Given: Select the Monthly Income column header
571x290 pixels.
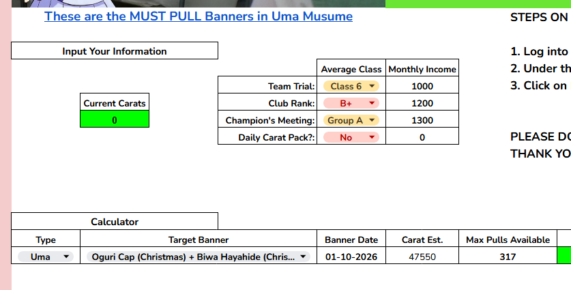Looking at the screenshot, I should coord(422,68).
